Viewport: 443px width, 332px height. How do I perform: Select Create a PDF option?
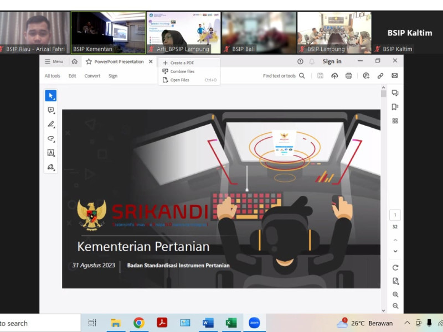pos(182,63)
